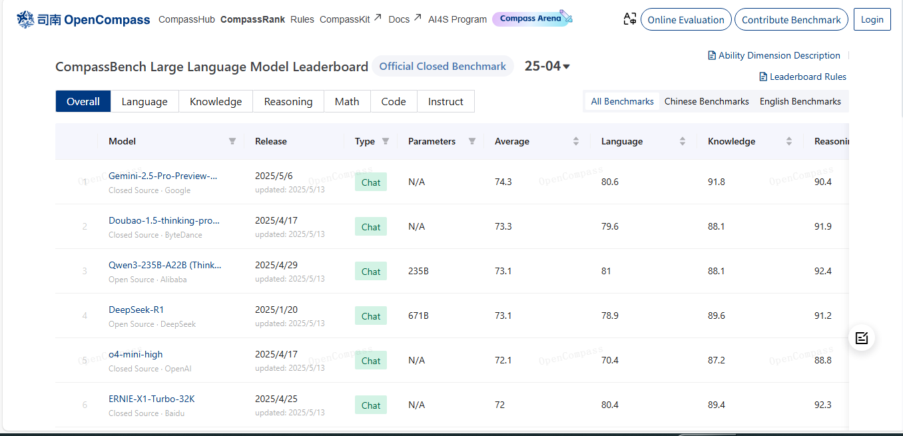The height and width of the screenshot is (436, 903).
Task: Switch to the Reasoning tab
Action: click(288, 101)
